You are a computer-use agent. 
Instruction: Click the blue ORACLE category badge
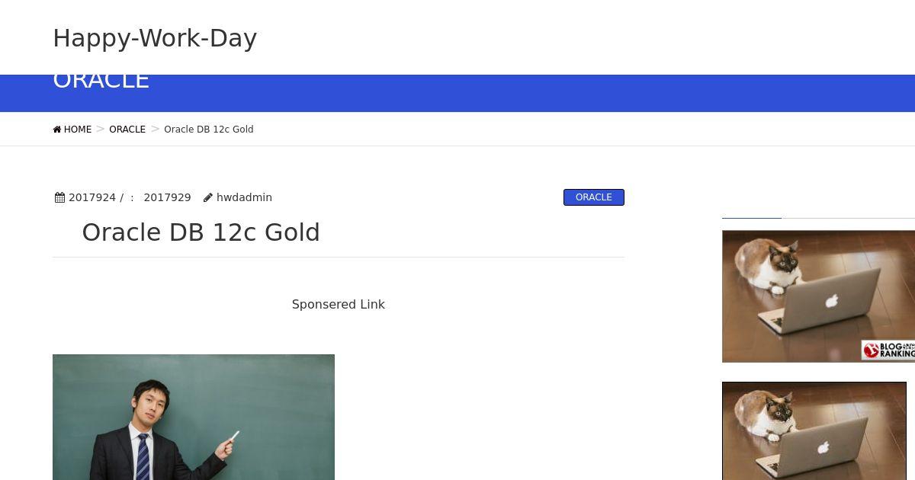pyautogui.click(x=594, y=197)
